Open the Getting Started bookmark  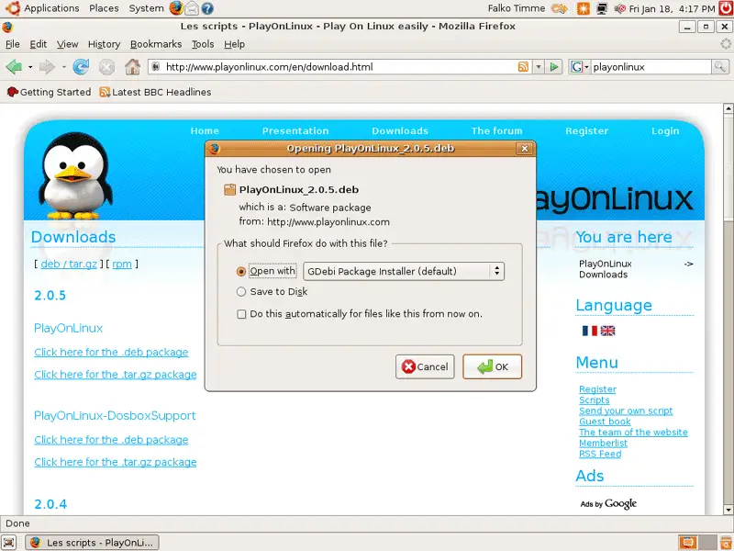coord(50,93)
